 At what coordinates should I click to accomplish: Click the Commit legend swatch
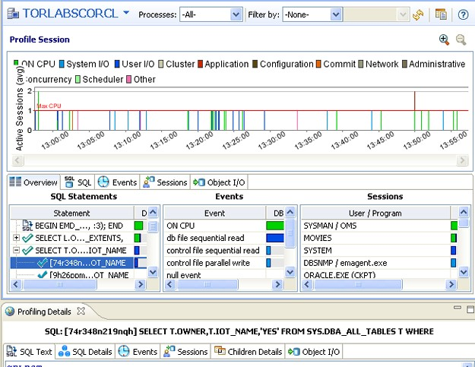[318, 64]
